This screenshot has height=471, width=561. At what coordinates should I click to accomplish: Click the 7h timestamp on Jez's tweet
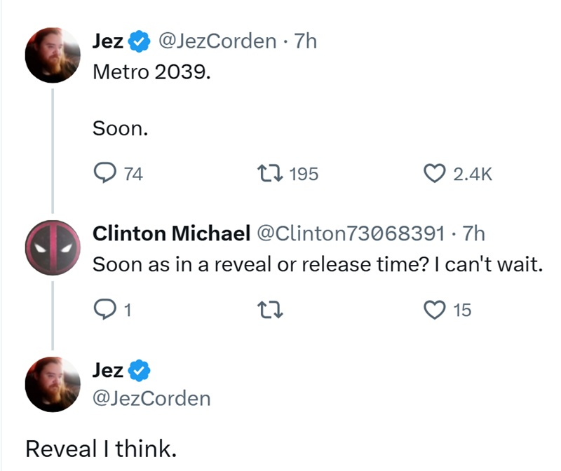point(305,41)
